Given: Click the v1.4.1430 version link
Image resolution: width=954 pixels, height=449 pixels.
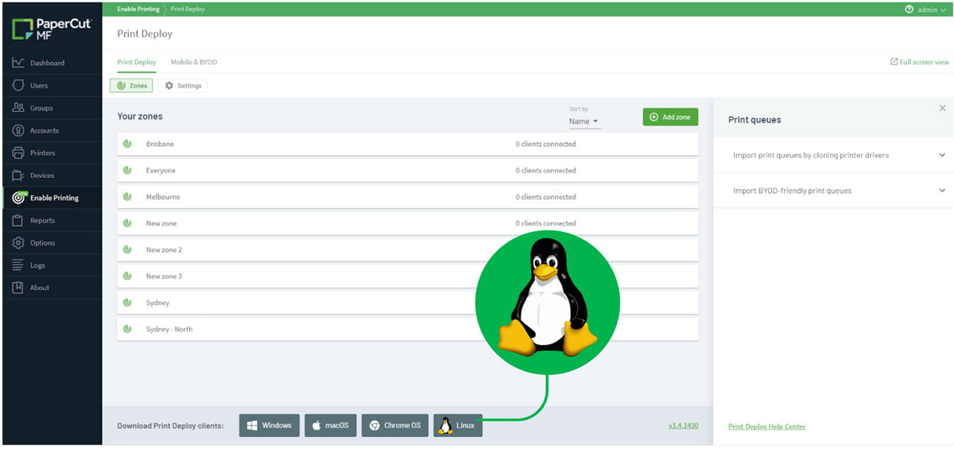Looking at the screenshot, I should [683, 426].
